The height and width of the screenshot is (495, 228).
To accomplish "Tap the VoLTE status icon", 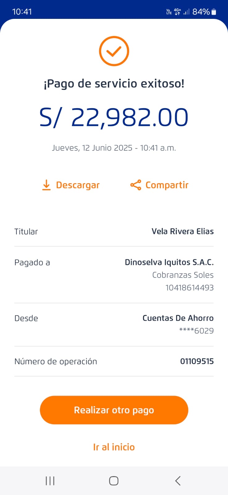I will pyautogui.click(x=169, y=12).
